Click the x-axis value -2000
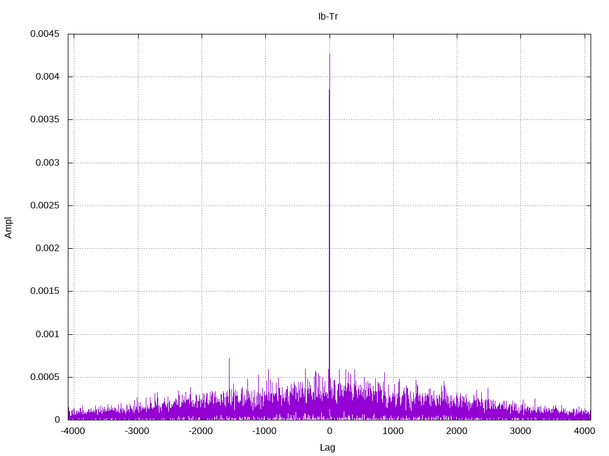 200,431
